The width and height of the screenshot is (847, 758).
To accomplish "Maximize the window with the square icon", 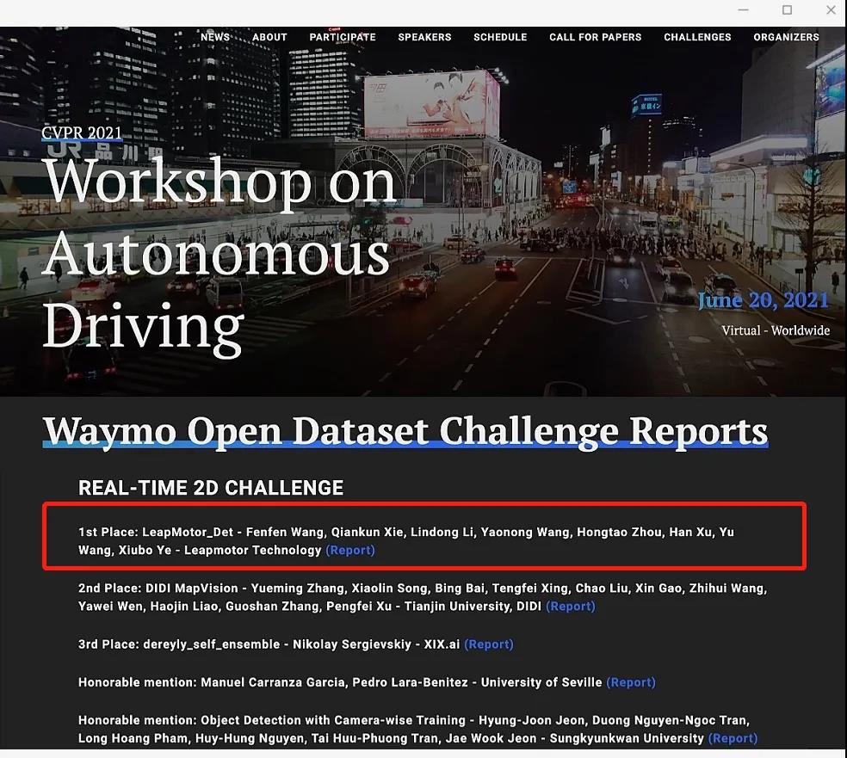I will (787, 10).
